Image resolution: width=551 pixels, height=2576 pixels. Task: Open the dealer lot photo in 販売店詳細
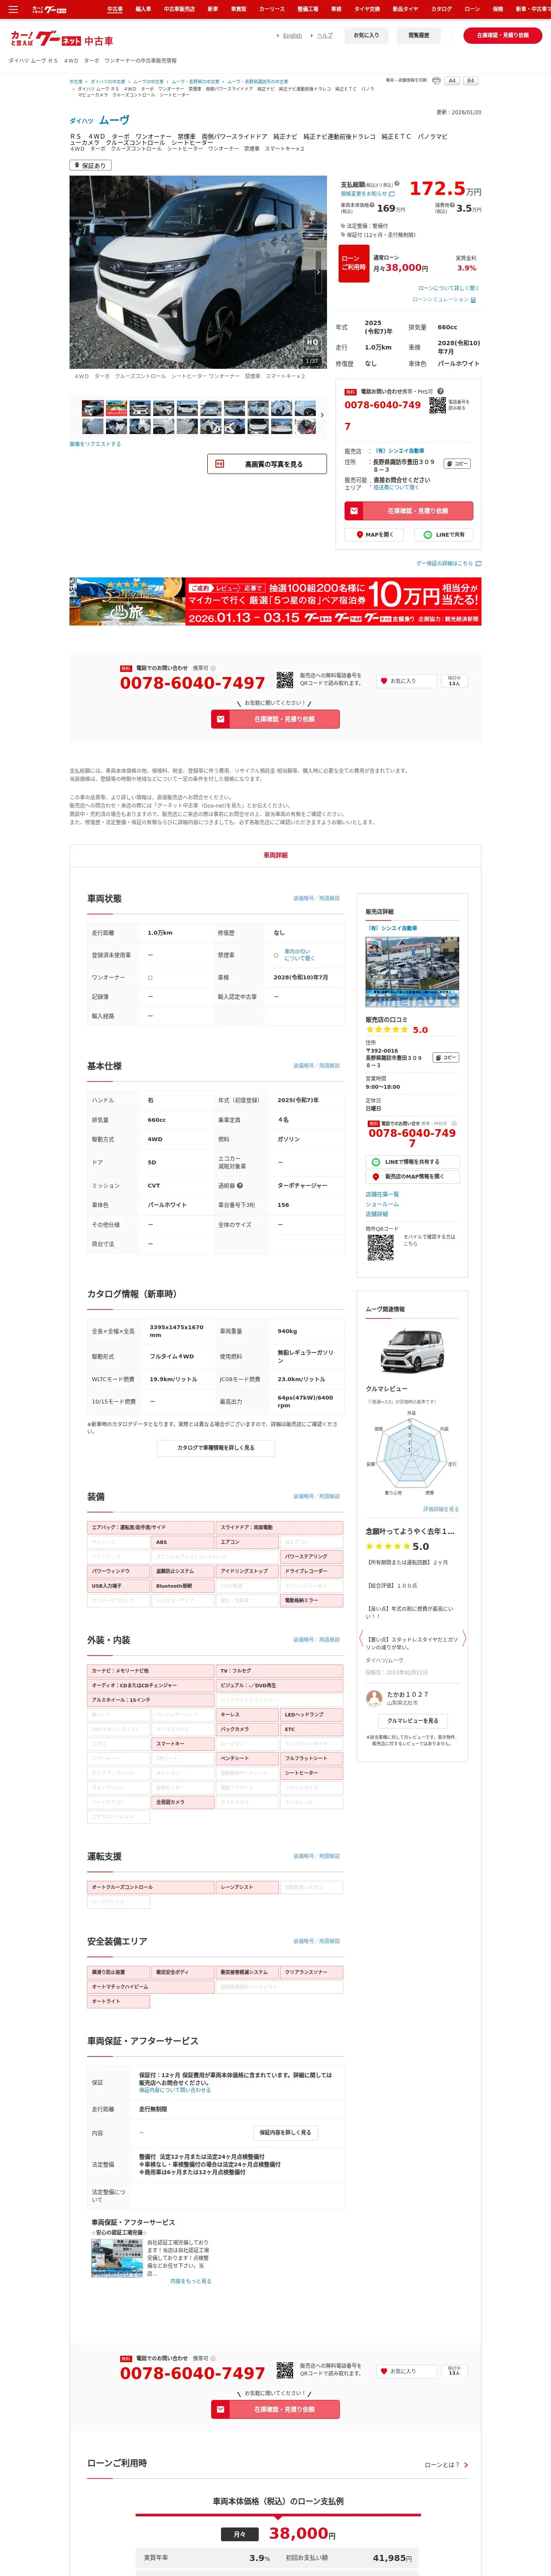pyautogui.click(x=412, y=971)
